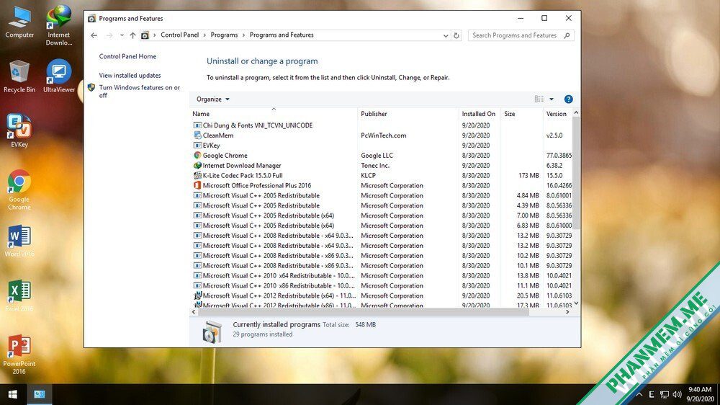Click the K-Lite Codec Pack list icon
Screen dimensions: 720x405
pos(197,176)
